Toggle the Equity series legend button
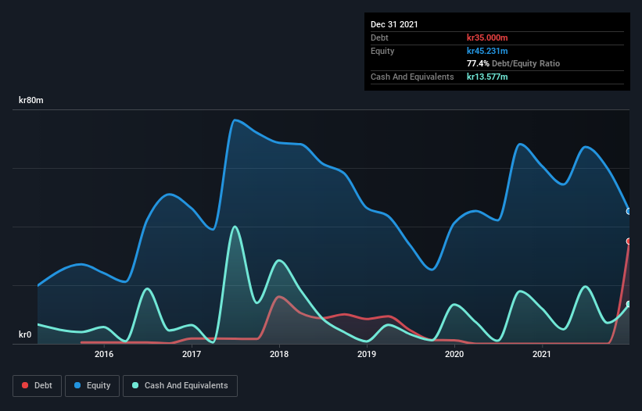The image size is (642, 411). click(x=92, y=386)
